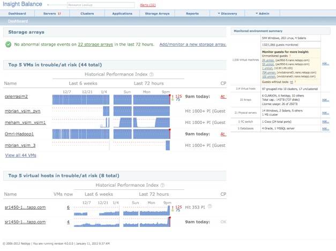Click the Guests without tools 44 link
This screenshot has width=336, height=251.
[292, 82]
